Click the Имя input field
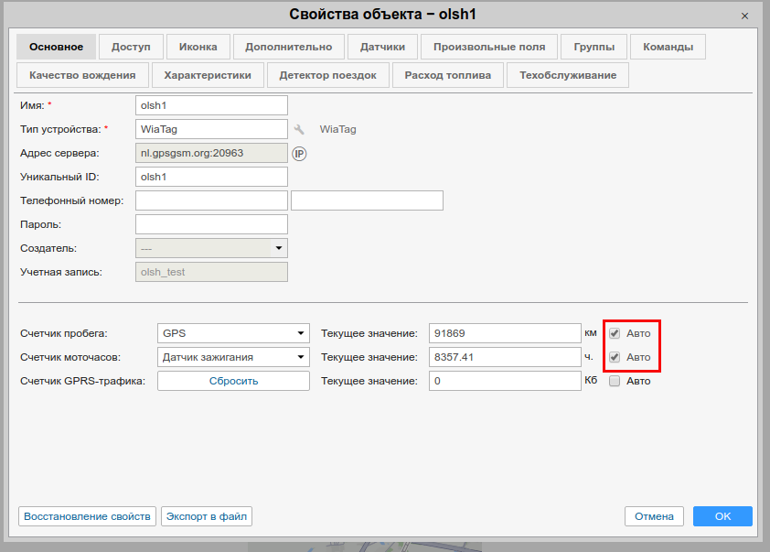Screen dimensions: 770x552 click(211, 105)
